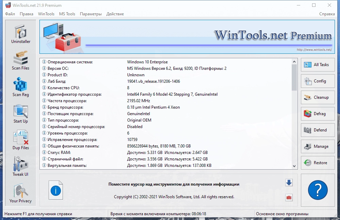Screen dimensions: 340x220
Task: Click 'Нажмите F1 для получения справки' status text
Action: pyautogui.click(x=38, y=214)
